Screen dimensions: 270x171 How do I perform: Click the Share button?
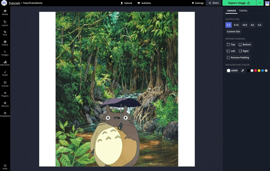(213, 3)
